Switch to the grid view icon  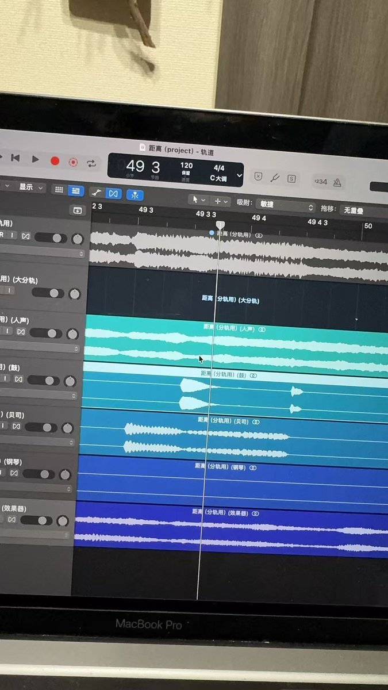[59, 189]
